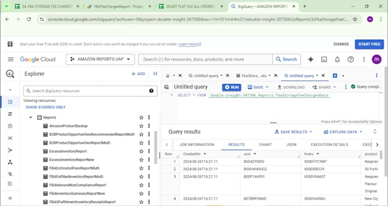The height and width of the screenshot is (206, 388).
Task: Open the help question mark menu
Action: (350, 59)
